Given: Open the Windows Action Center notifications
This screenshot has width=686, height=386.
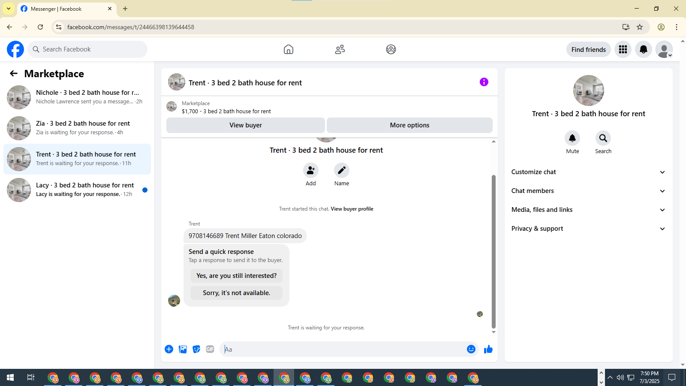Looking at the screenshot, I should 672,377.
